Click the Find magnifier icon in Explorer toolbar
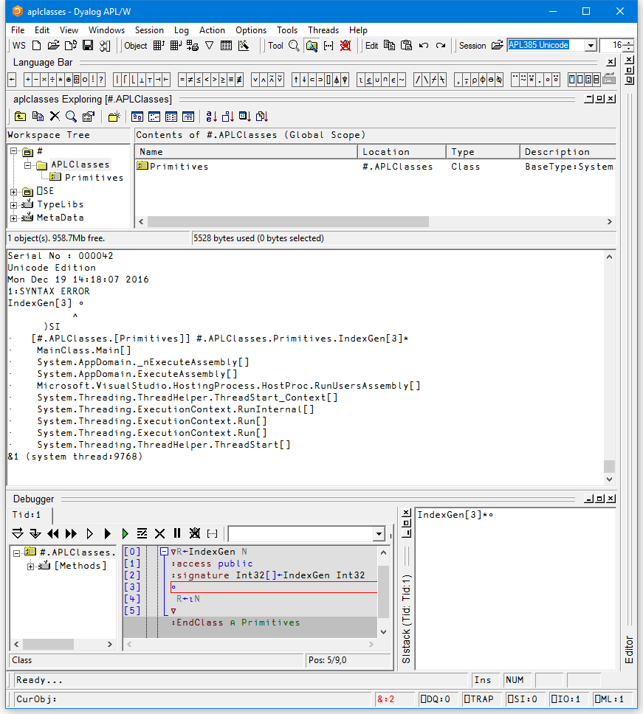The image size is (643, 714). pyautogui.click(x=71, y=117)
